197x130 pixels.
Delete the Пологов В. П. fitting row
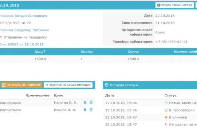tap(91, 103)
